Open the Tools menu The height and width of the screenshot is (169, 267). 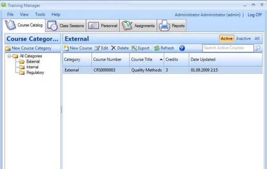[x=40, y=15]
